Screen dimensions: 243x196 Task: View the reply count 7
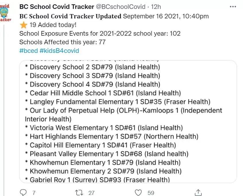(x=34, y=193)
